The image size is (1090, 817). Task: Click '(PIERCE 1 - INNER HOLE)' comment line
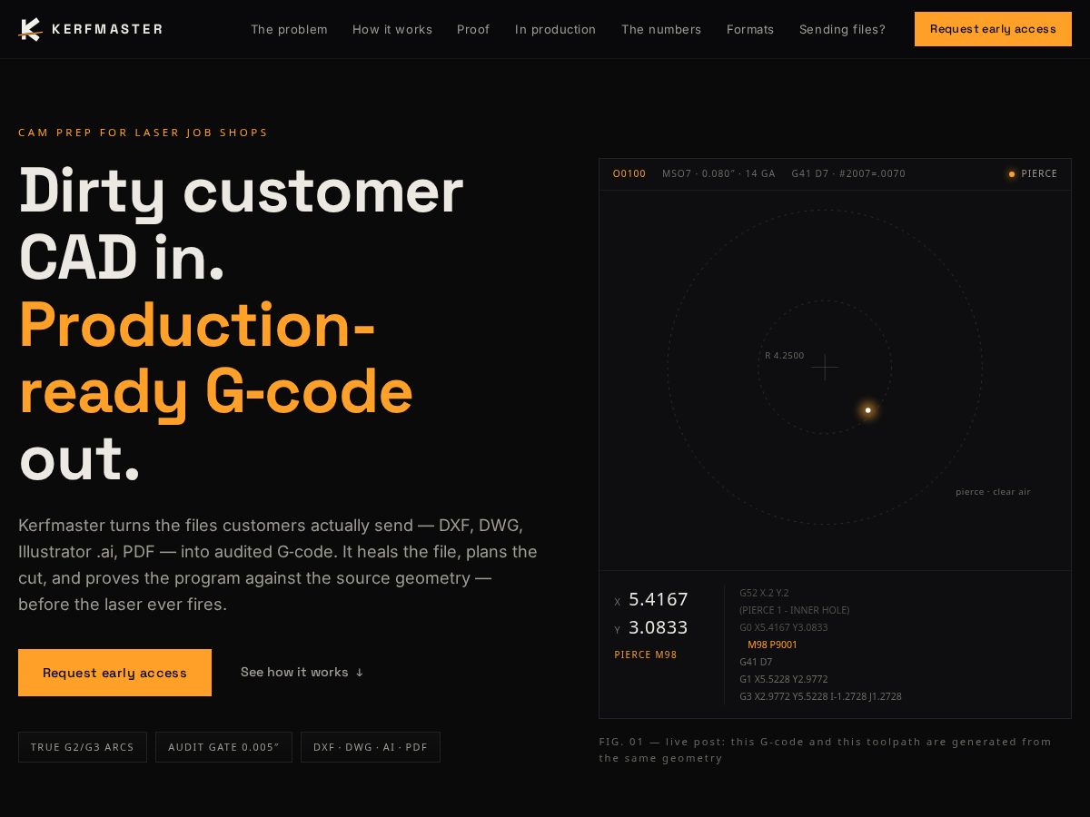[x=795, y=610]
